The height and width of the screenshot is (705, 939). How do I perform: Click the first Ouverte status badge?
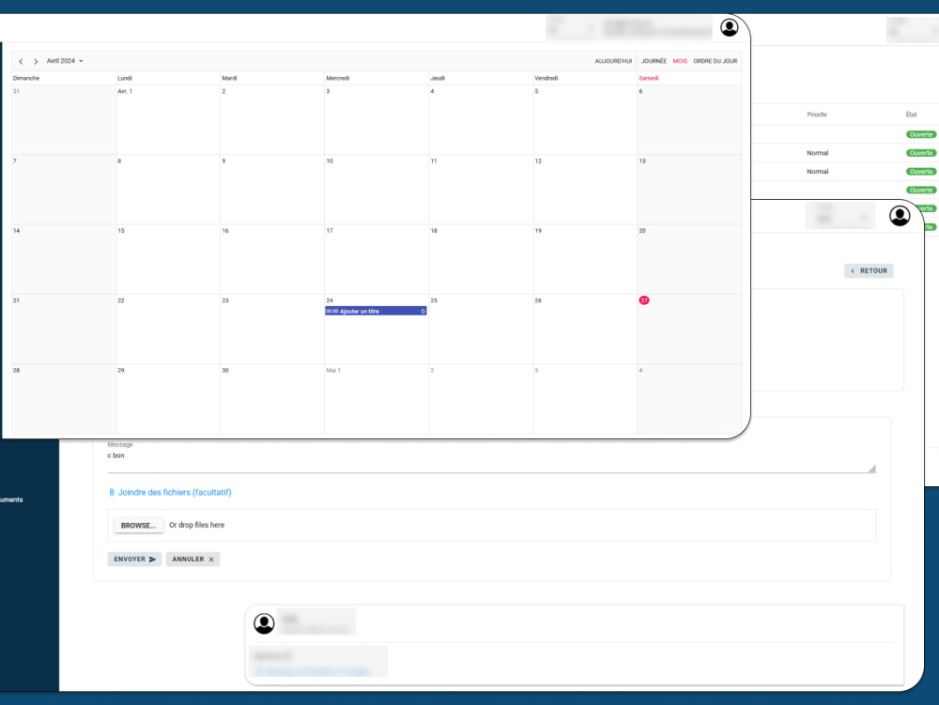921,134
